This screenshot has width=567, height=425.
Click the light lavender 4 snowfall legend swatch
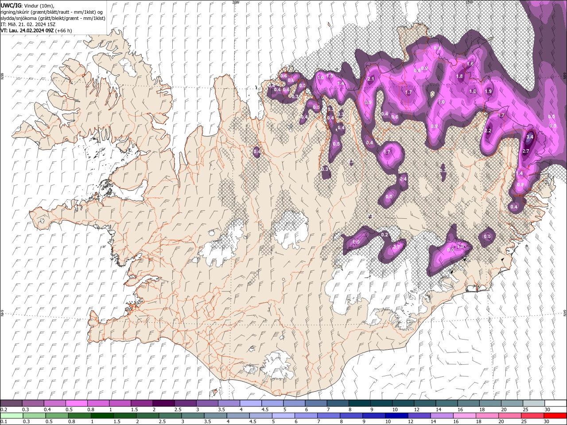[250, 403]
